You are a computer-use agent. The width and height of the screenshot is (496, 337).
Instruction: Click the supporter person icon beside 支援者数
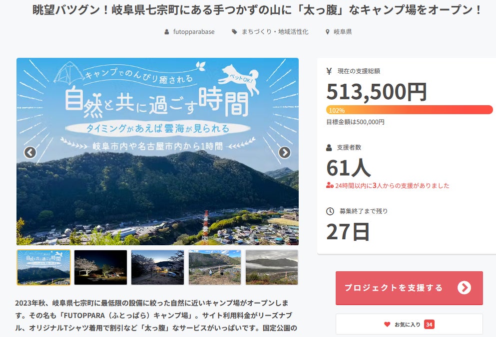tap(329, 148)
